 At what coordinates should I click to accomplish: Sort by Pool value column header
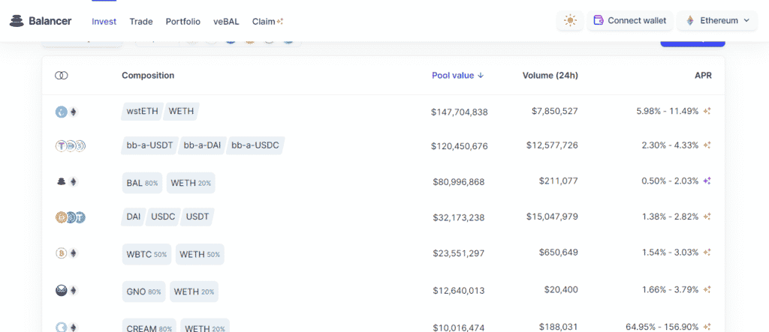[457, 76]
